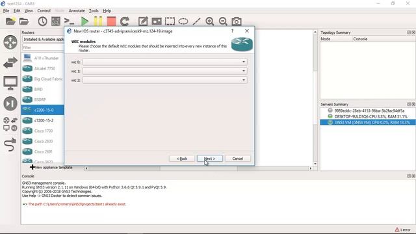The width and height of the screenshot is (416, 234).
Task: Toggle show interface labels toolbar icon
Action: coord(56,21)
